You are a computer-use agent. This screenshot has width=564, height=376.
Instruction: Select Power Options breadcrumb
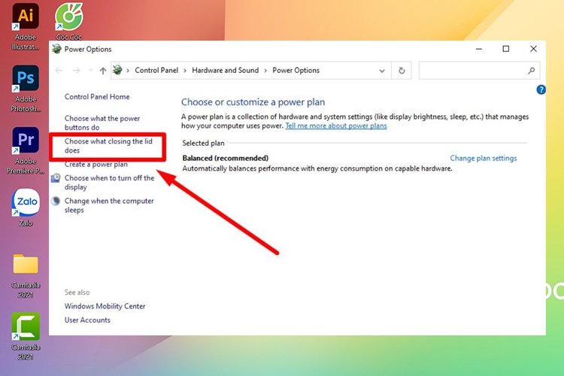tap(296, 70)
